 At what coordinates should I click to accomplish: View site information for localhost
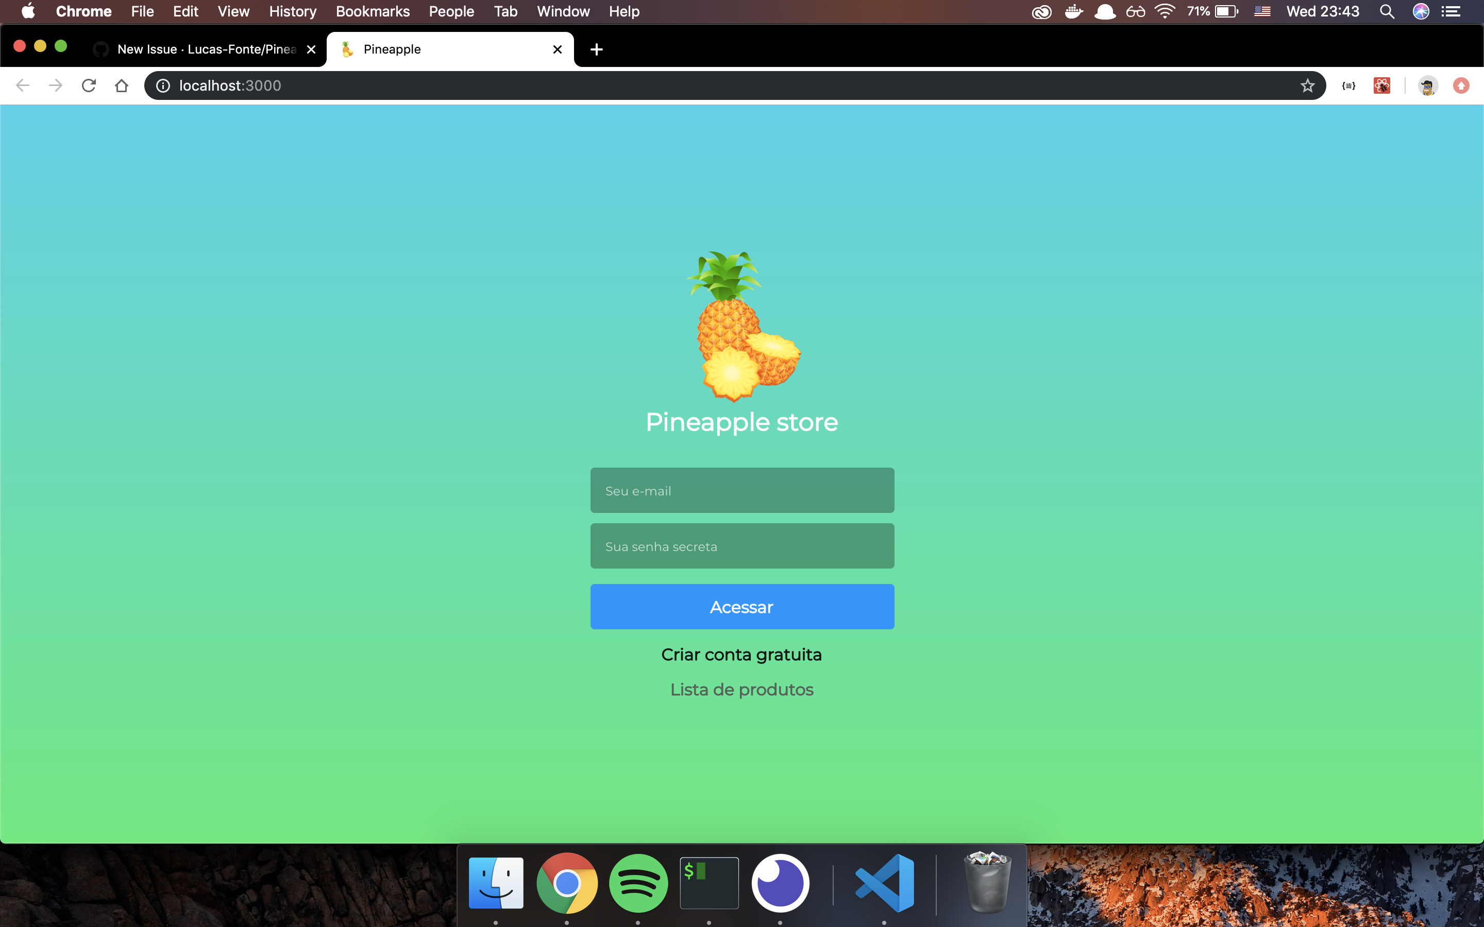click(x=163, y=86)
